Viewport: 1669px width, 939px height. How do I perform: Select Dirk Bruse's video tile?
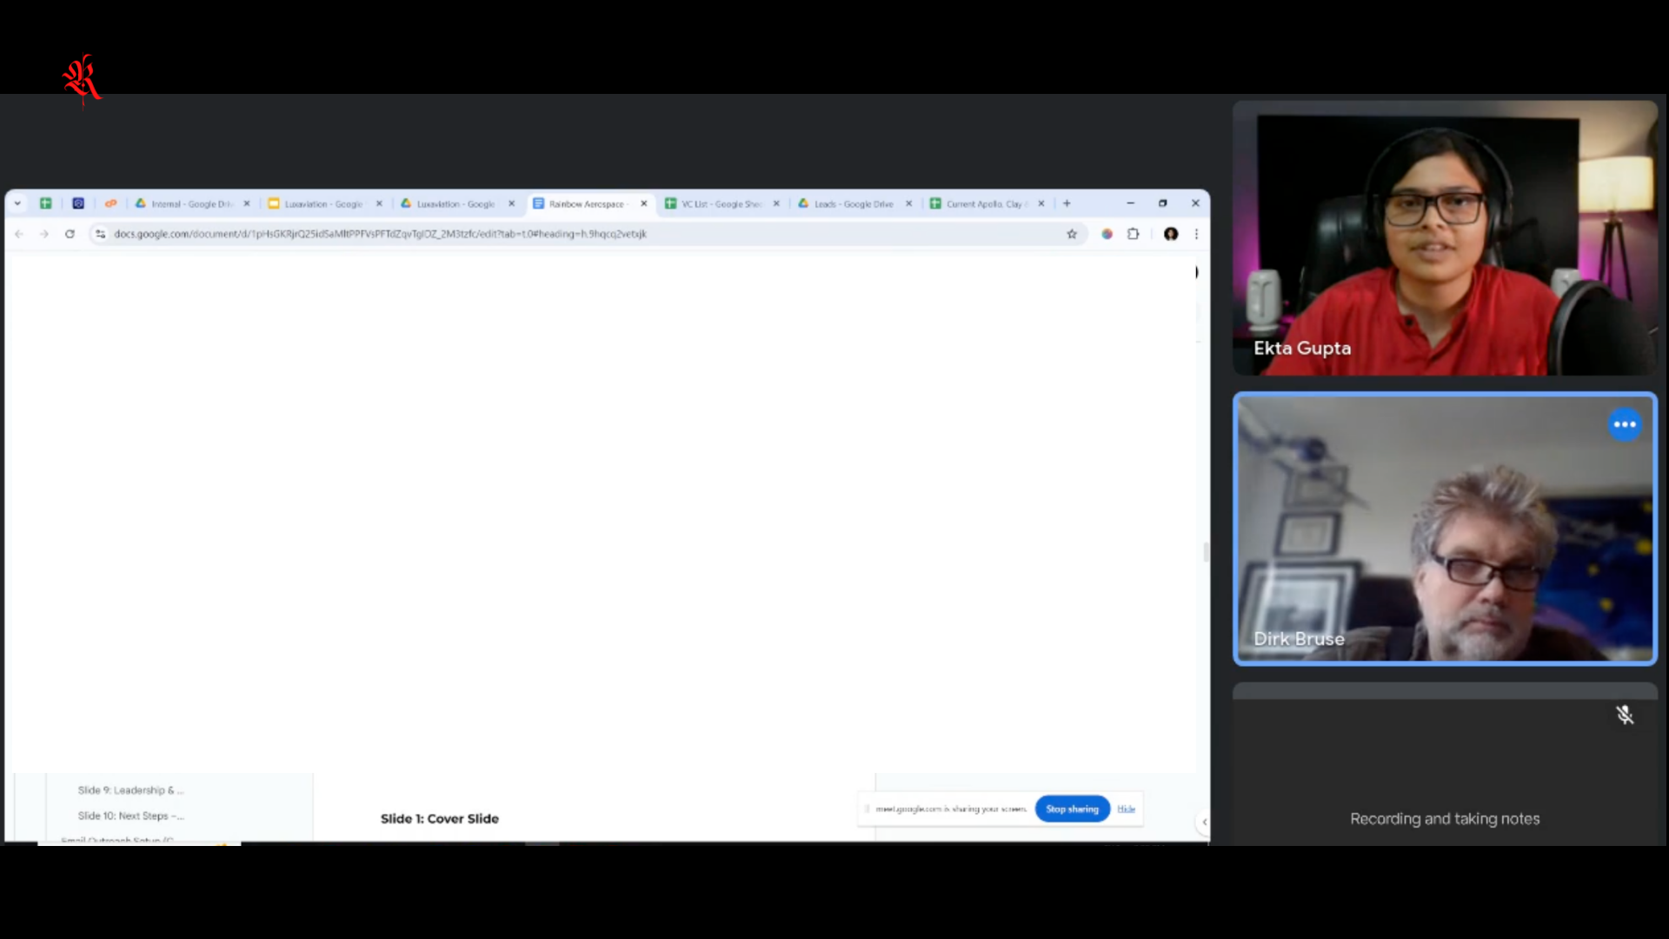coord(1445,529)
